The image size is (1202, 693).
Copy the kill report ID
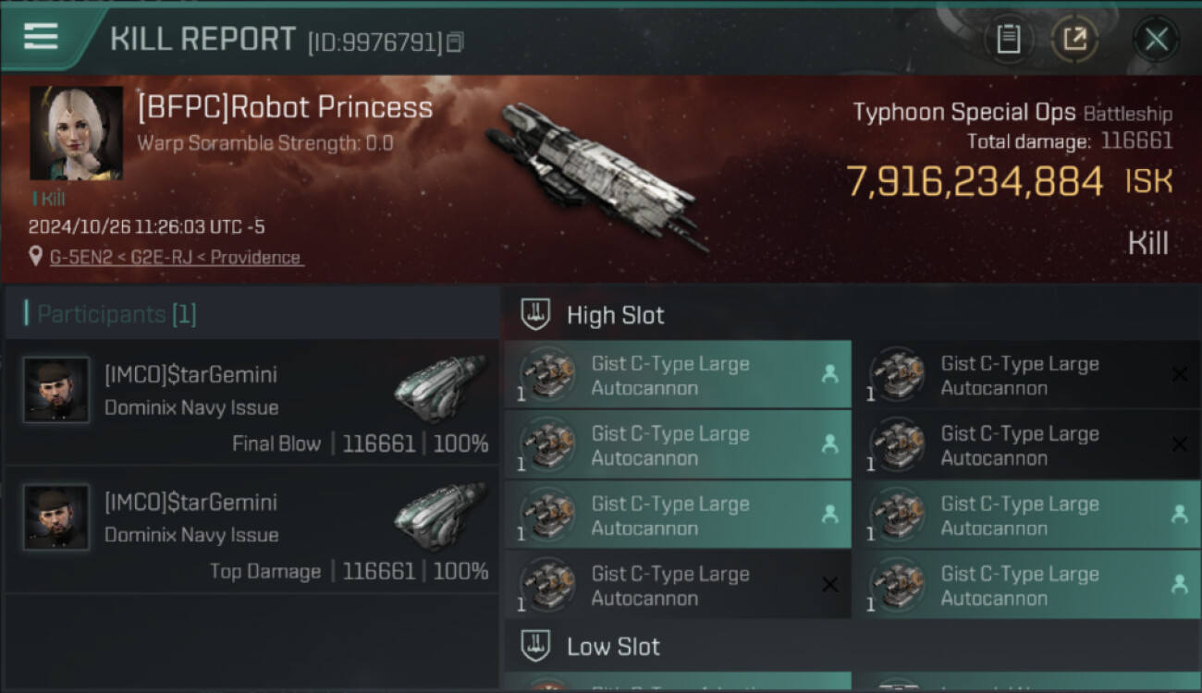(x=454, y=43)
